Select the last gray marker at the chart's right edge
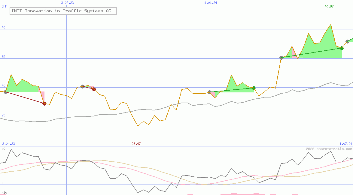The width and height of the screenshot is (353, 195). (348, 41)
